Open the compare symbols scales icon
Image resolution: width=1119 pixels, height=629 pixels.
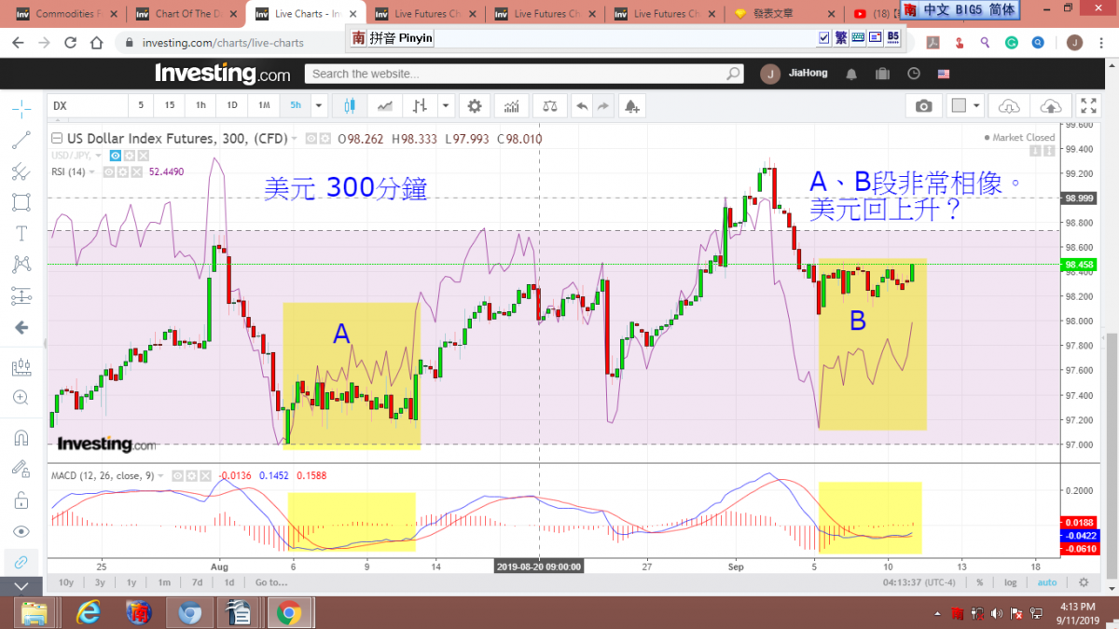550,106
